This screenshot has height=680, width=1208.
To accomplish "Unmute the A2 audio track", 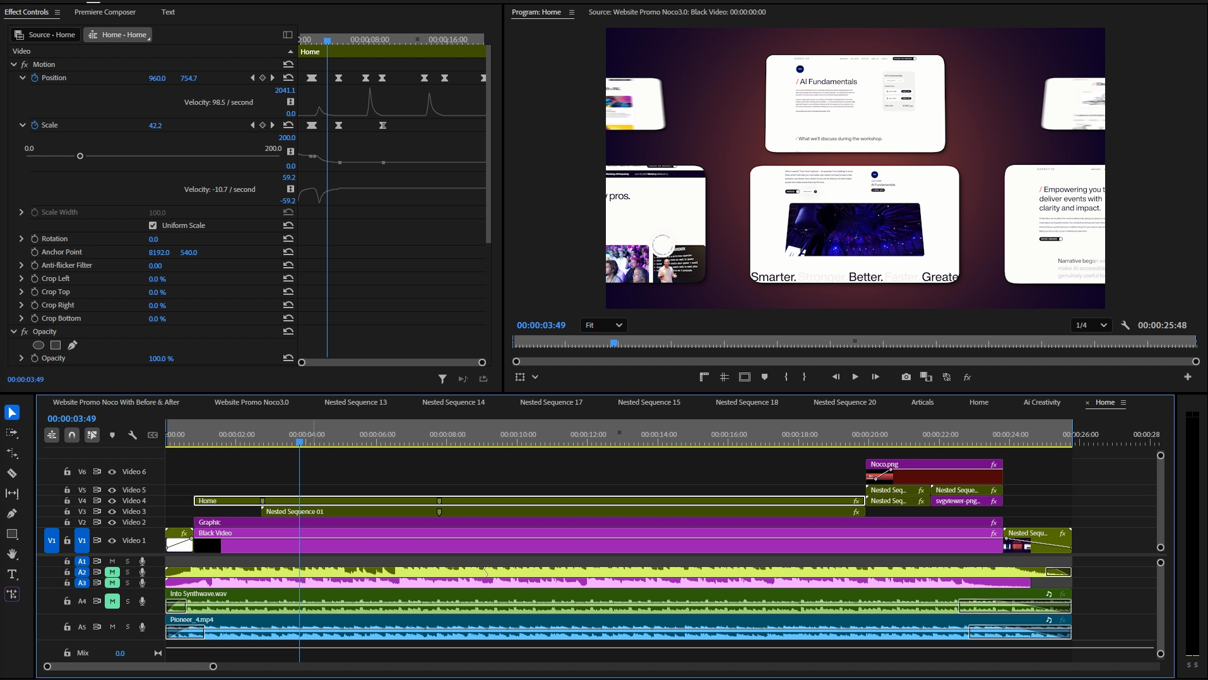I will [112, 572].
